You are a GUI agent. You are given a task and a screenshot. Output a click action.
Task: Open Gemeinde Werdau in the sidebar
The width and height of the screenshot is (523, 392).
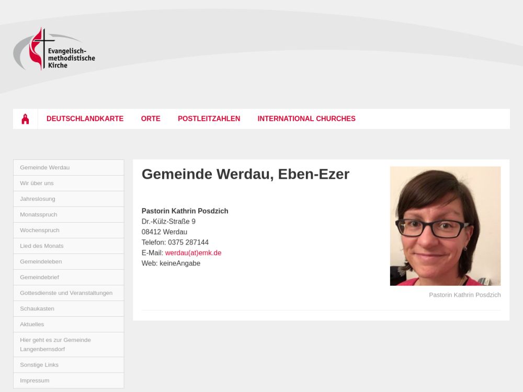(x=69, y=167)
